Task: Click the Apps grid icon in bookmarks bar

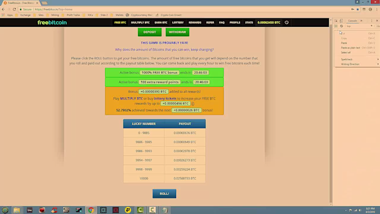Action: point(3,15)
